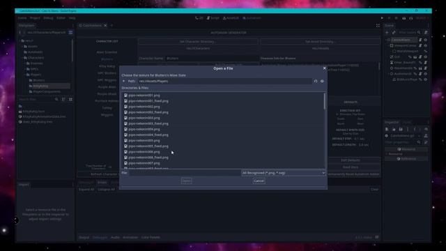446x251 pixels.
Task: Click the dialog Path field res://Assets/Players
Action: point(224,81)
